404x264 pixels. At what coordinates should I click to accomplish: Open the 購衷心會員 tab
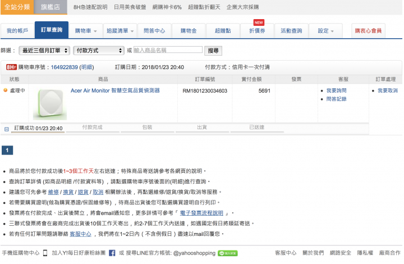pos(368,31)
